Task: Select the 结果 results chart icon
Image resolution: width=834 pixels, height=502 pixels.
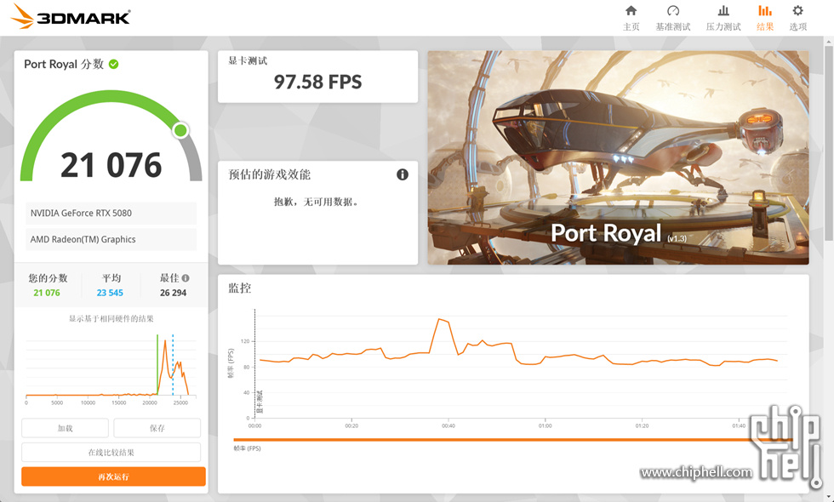Action: [765, 11]
